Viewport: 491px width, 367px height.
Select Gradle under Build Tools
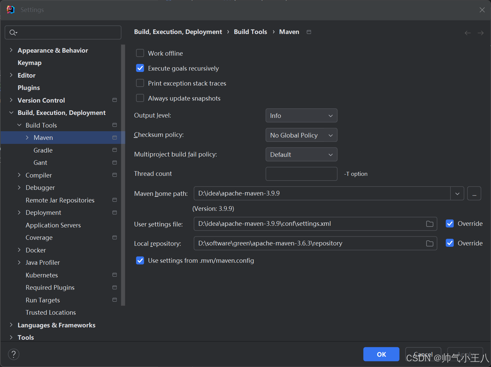pyautogui.click(x=43, y=150)
